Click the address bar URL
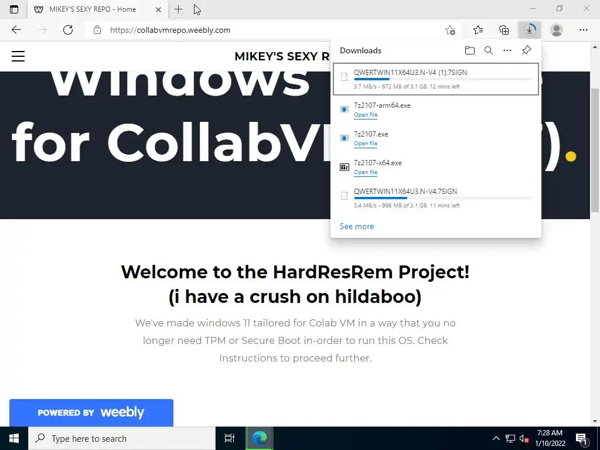This screenshot has height=450, width=600. (170, 30)
